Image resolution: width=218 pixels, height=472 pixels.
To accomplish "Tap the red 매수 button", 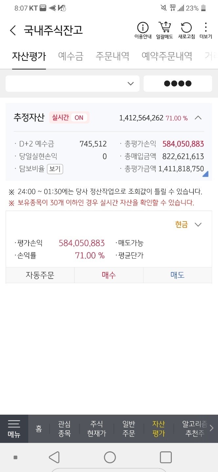I will [x=109, y=275].
